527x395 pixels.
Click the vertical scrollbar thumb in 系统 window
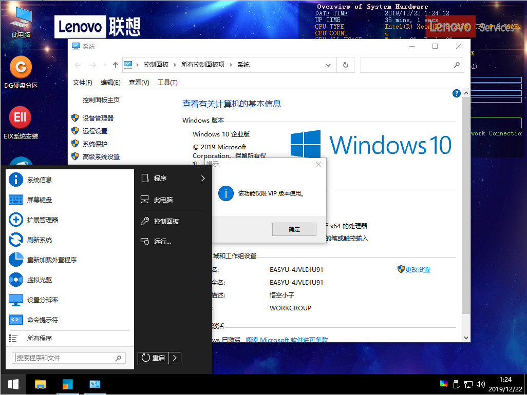(x=466, y=205)
